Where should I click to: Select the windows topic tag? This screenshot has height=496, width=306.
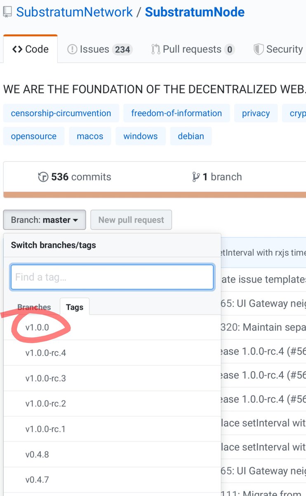pos(141,136)
